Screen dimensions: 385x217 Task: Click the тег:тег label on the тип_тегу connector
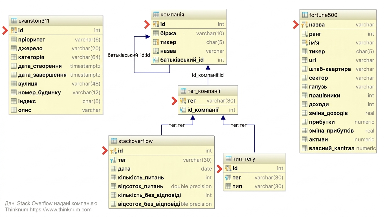(239, 125)
